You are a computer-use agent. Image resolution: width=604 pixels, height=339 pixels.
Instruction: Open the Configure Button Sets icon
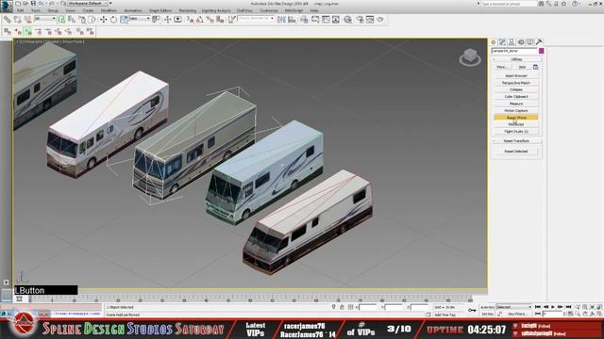click(x=535, y=67)
